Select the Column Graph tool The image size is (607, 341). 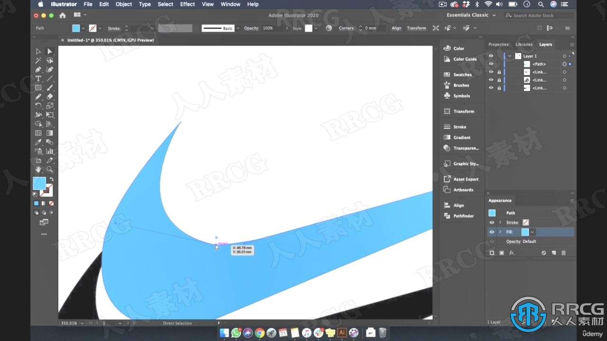50,151
